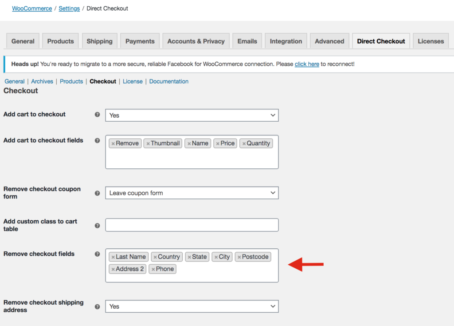This screenshot has width=454, height=326.
Task: Remove the Thumbnail tag
Action: [x=148, y=143]
